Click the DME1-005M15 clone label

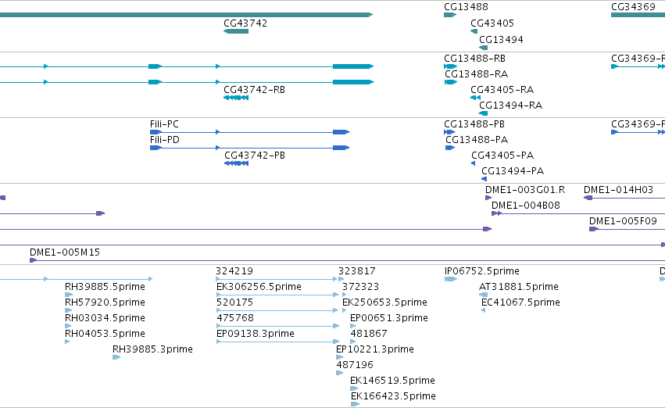[x=65, y=252]
